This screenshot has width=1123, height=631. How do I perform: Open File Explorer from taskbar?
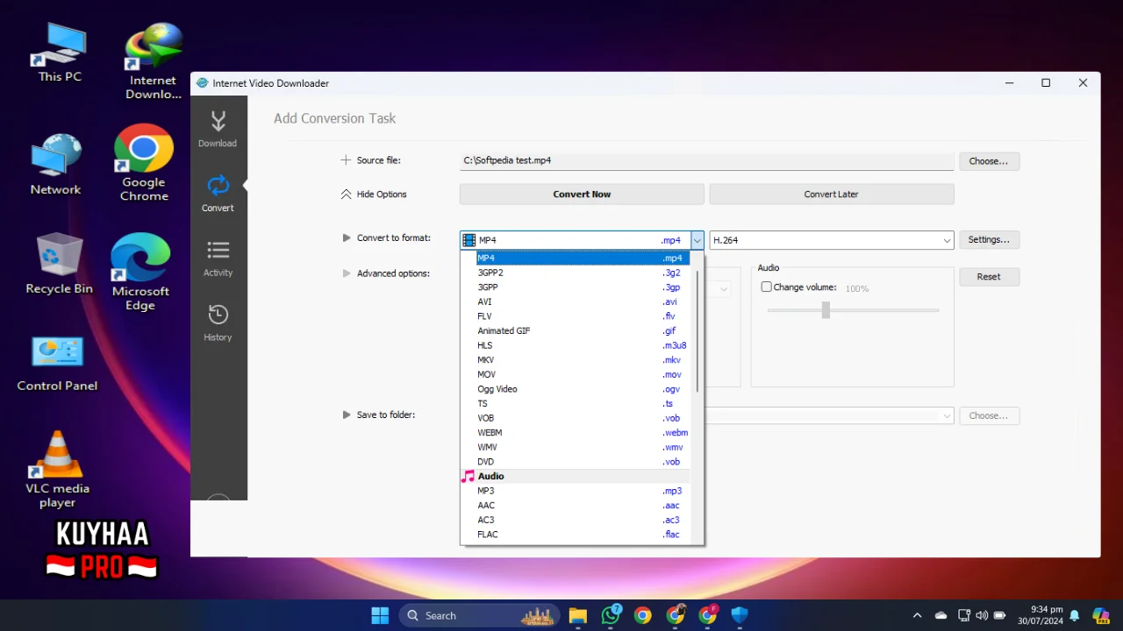pos(577,615)
